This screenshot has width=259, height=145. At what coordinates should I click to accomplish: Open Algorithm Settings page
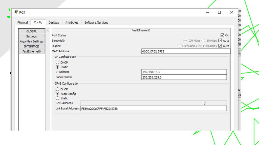click(32, 42)
